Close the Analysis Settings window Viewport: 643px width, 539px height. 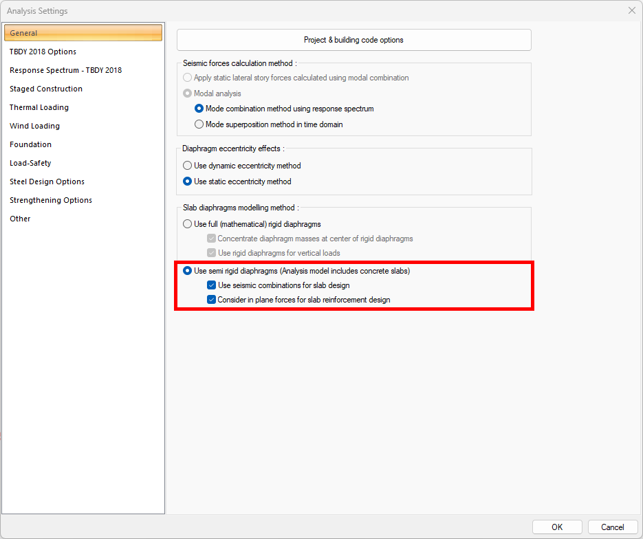click(x=631, y=11)
